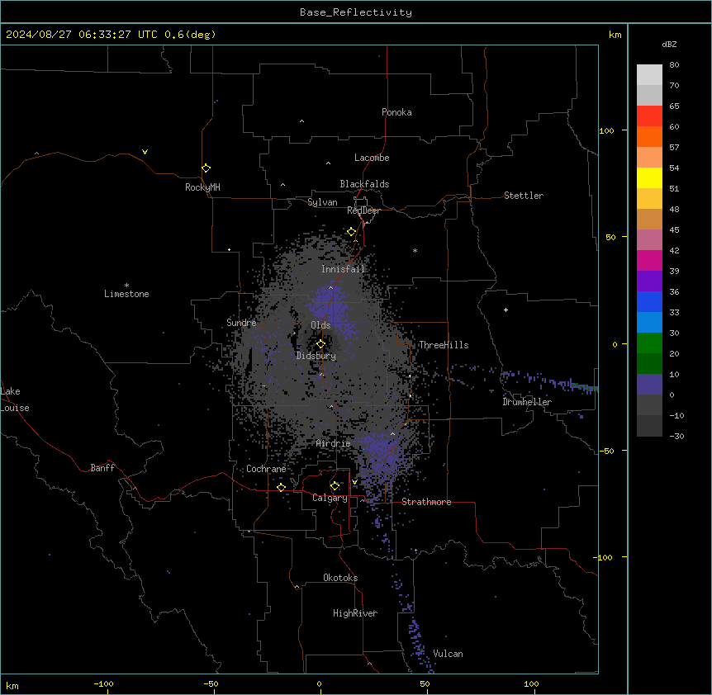Click the Vulcan city label
The width and height of the screenshot is (712, 695).
[x=449, y=654]
